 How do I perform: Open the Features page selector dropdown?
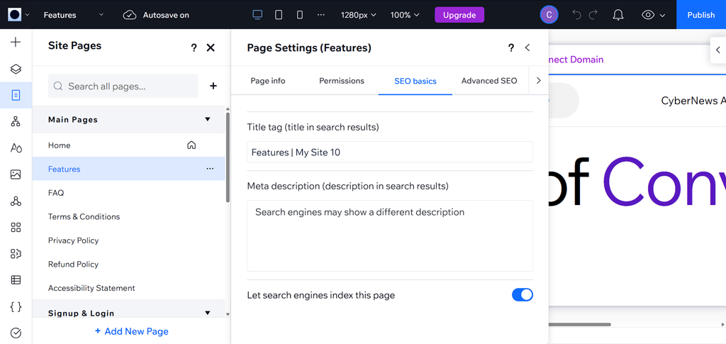pos(74,15)
